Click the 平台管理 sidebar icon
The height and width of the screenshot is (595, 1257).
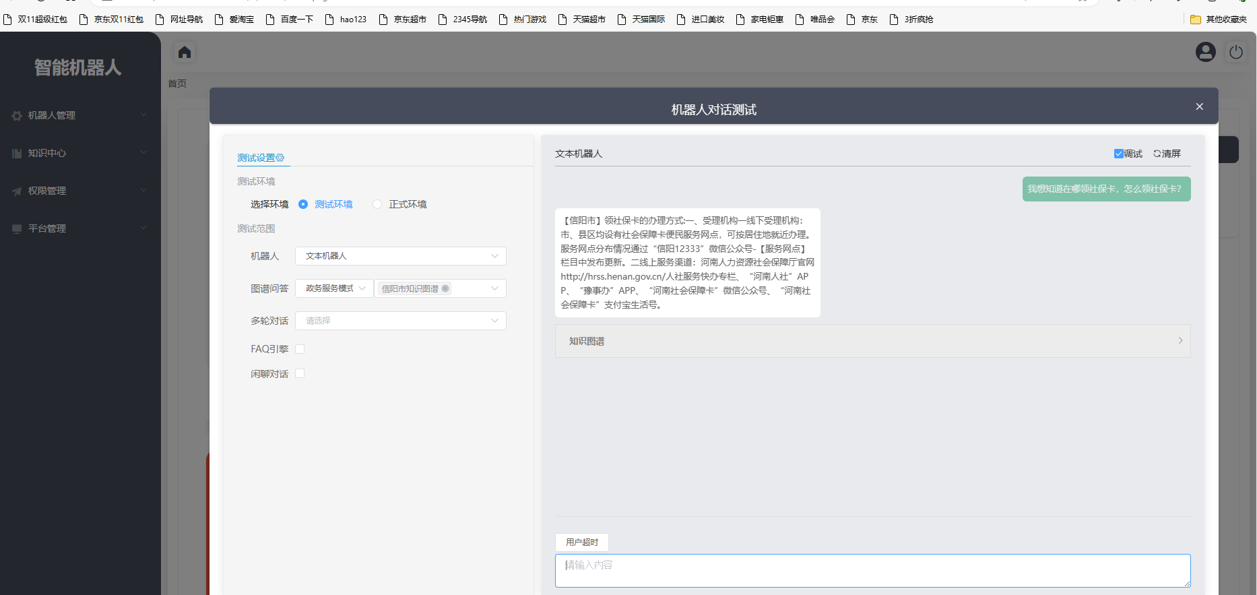[x=17, y=229]
